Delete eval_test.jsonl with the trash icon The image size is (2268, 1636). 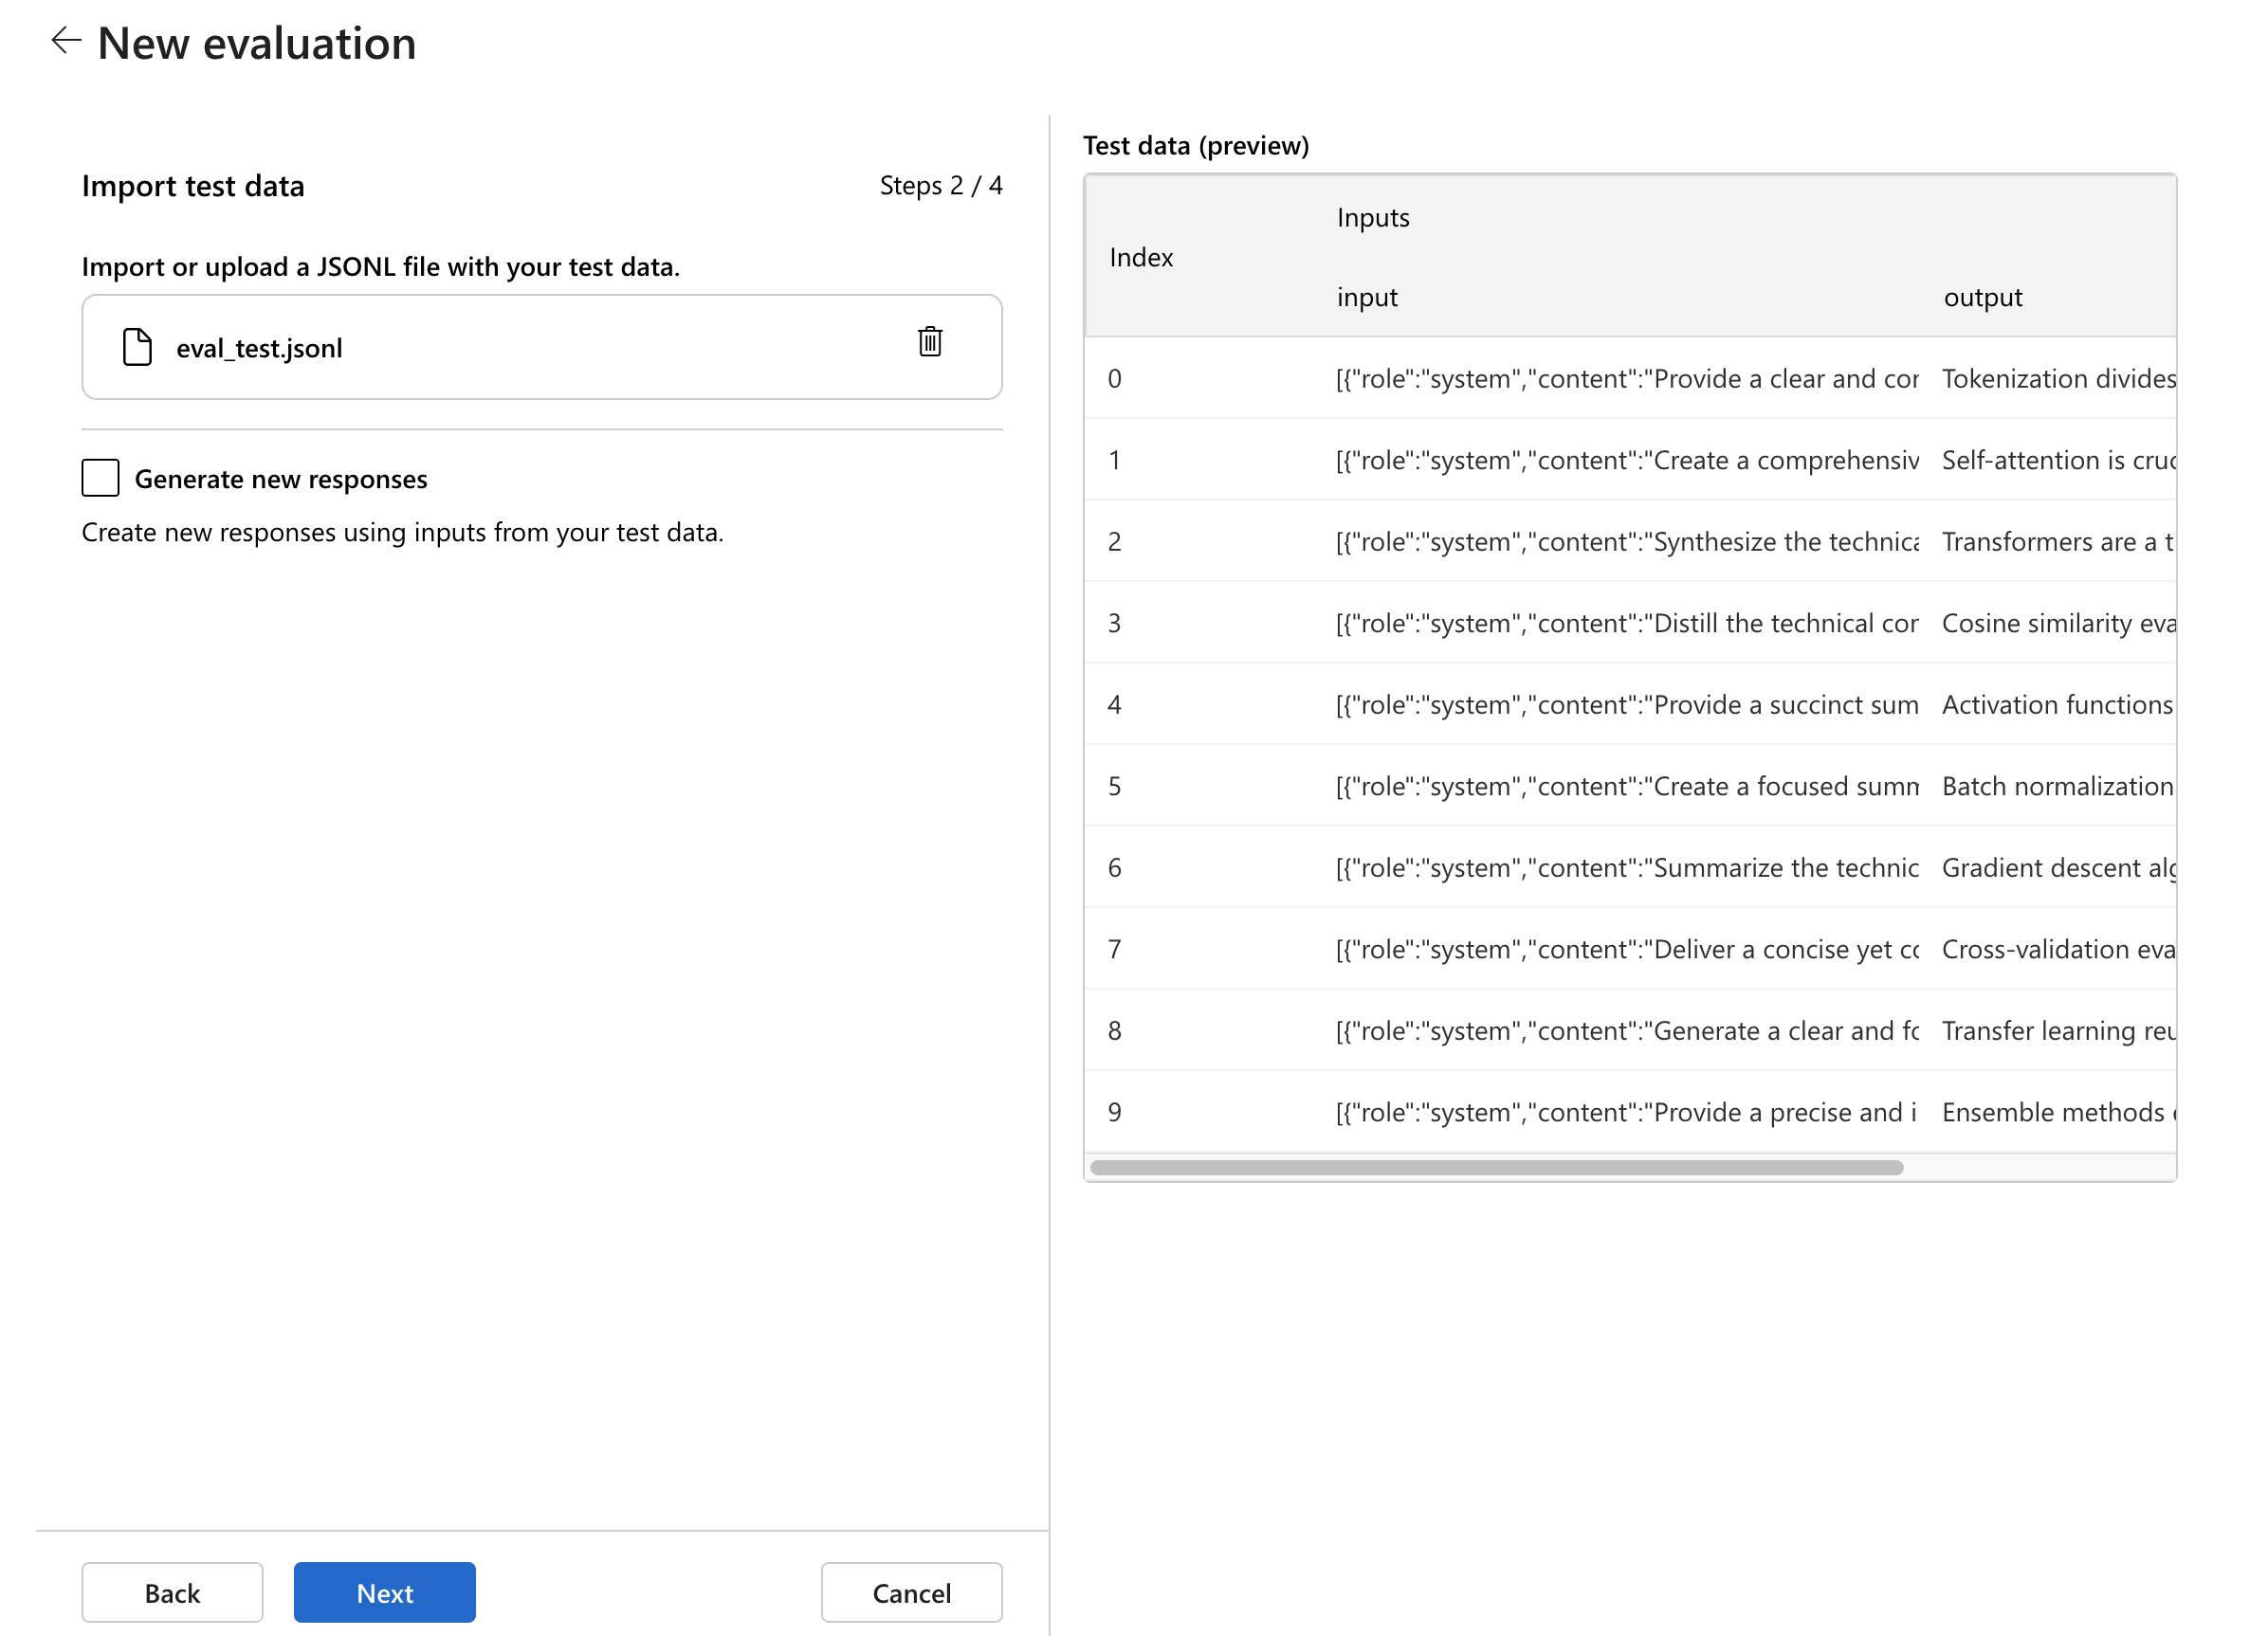point(930,342)
